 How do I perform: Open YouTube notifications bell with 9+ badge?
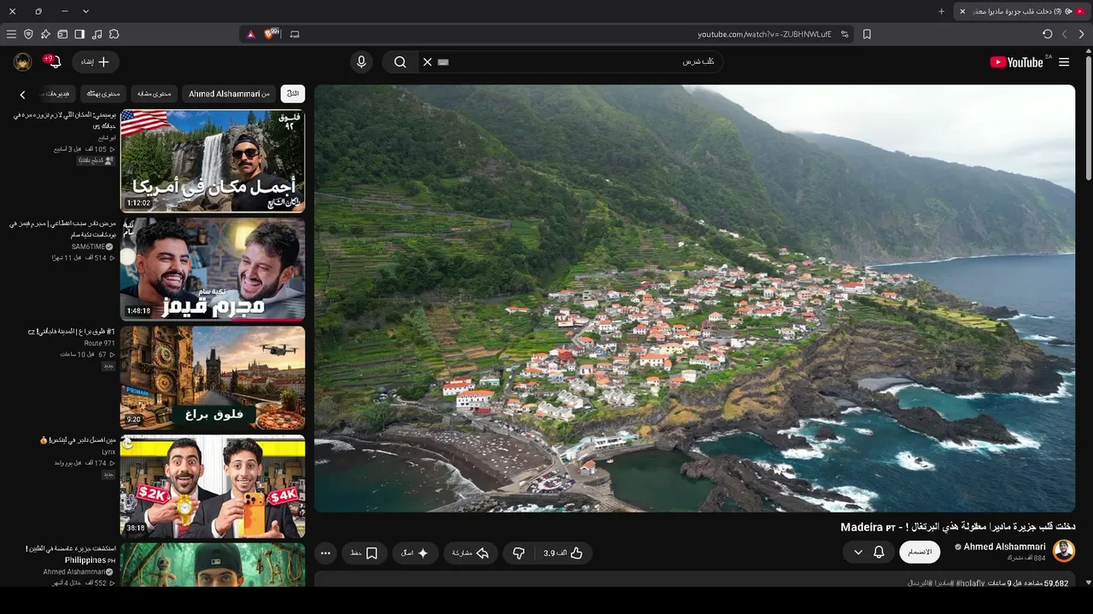pos(56,61)
